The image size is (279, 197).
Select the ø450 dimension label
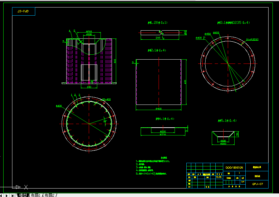[x=208, y=34]
